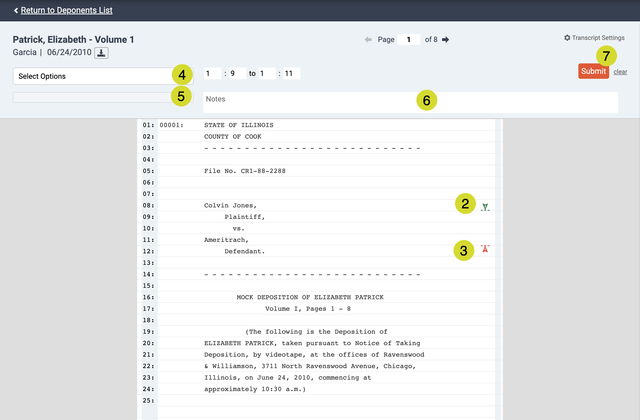Viewport: 640px width, 420px height.
Task: Click line number '13:'
Action: pyautogui.click(x=148, y=263)
